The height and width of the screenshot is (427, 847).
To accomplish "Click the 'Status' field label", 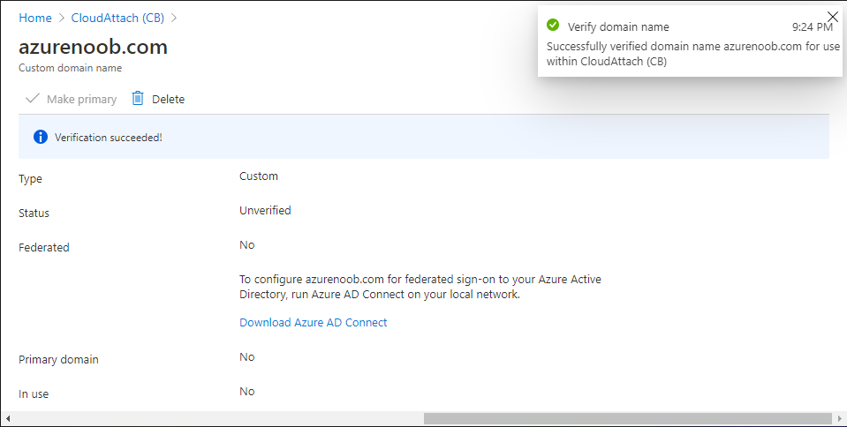I will click(x=34, y=213).
